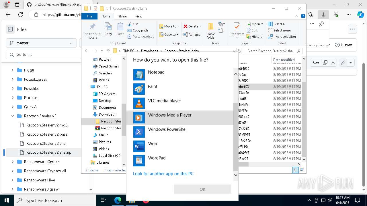The height and width of the screenshot is (206, 367).
Task: Open the edit file options dropdown on GitHub
Action: [351, 63]
